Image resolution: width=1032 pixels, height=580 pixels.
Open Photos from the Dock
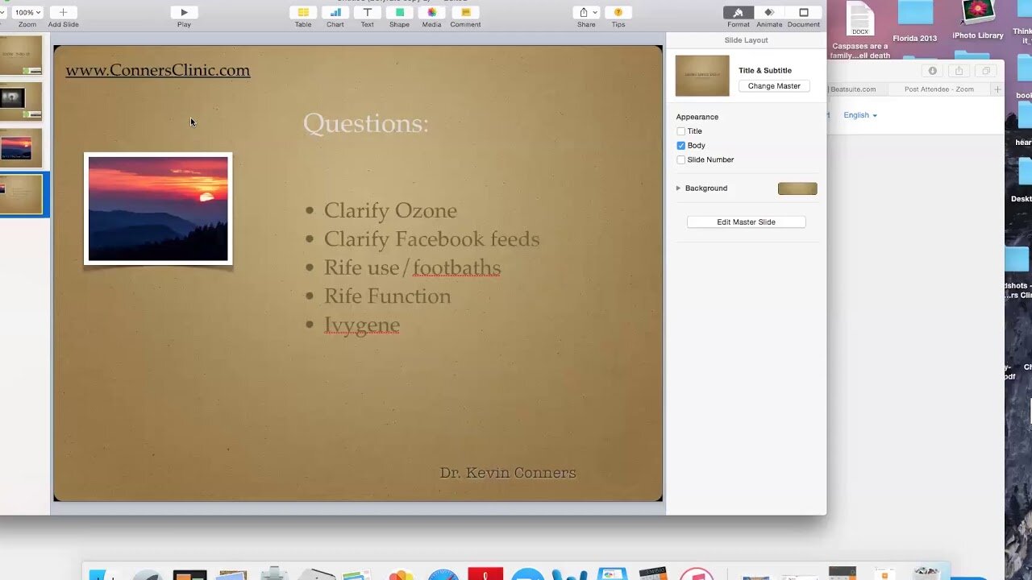(x=401, y=575)
